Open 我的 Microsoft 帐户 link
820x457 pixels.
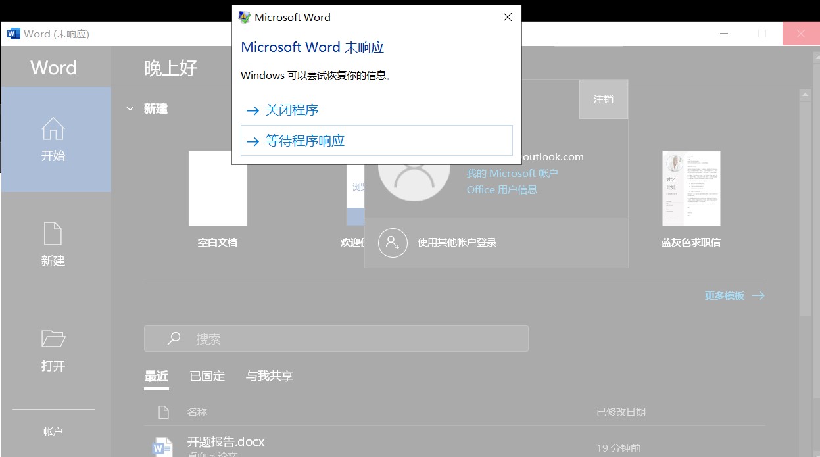point(512,174)
